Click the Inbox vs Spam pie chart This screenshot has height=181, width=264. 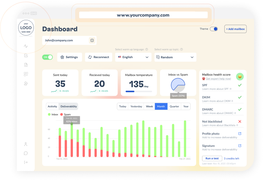coord(178,85)
